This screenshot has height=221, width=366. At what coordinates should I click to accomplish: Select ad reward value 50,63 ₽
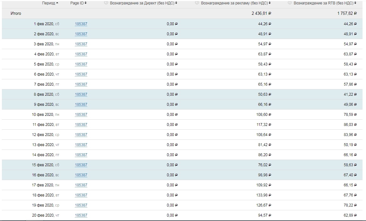[265, 94]
